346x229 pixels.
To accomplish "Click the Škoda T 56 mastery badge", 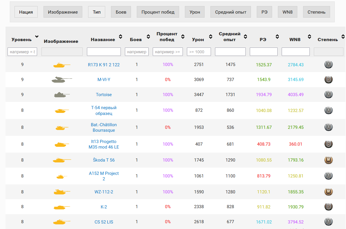I will point(328,160).
